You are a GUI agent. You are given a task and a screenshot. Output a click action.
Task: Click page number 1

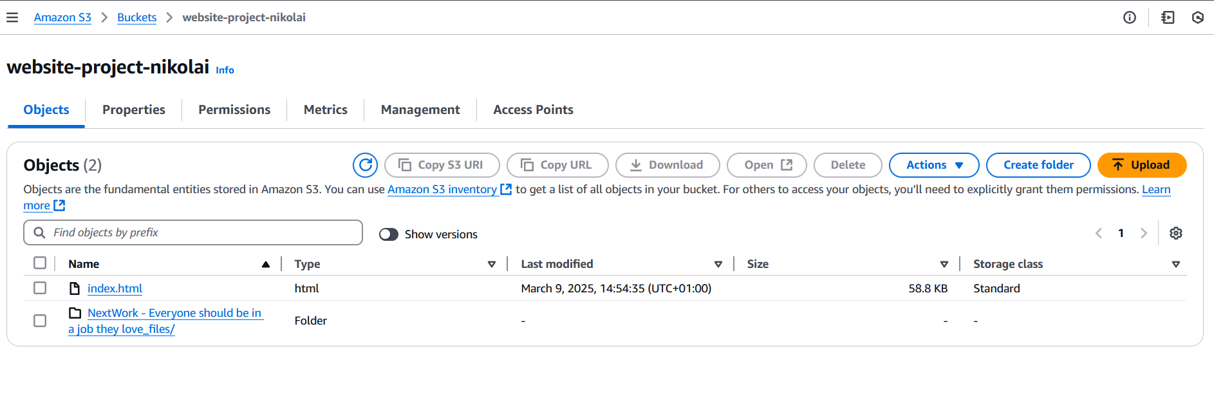[x=1121, y=233]
